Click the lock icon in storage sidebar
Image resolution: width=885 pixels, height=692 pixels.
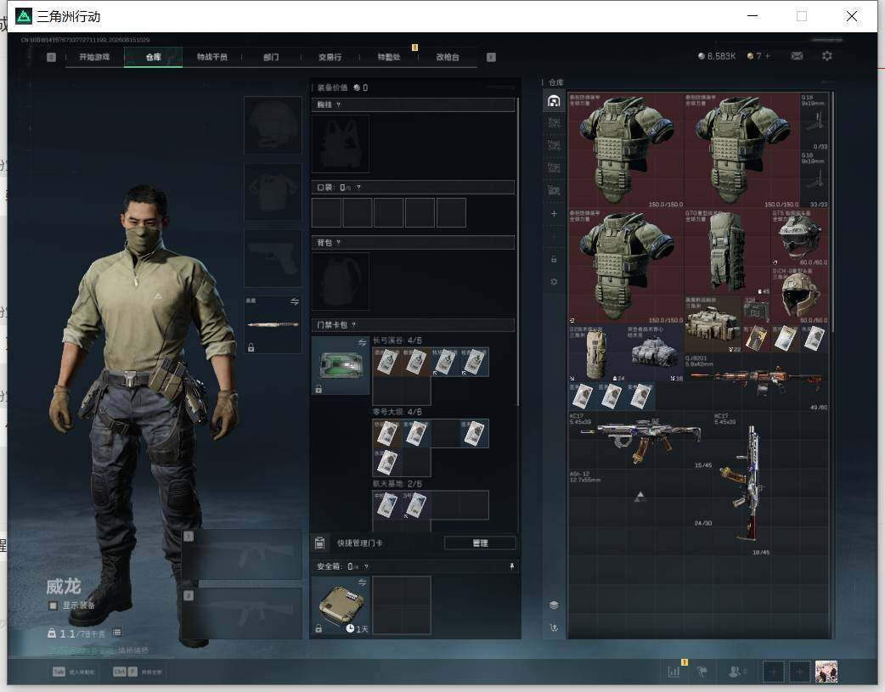pos(554,259)
